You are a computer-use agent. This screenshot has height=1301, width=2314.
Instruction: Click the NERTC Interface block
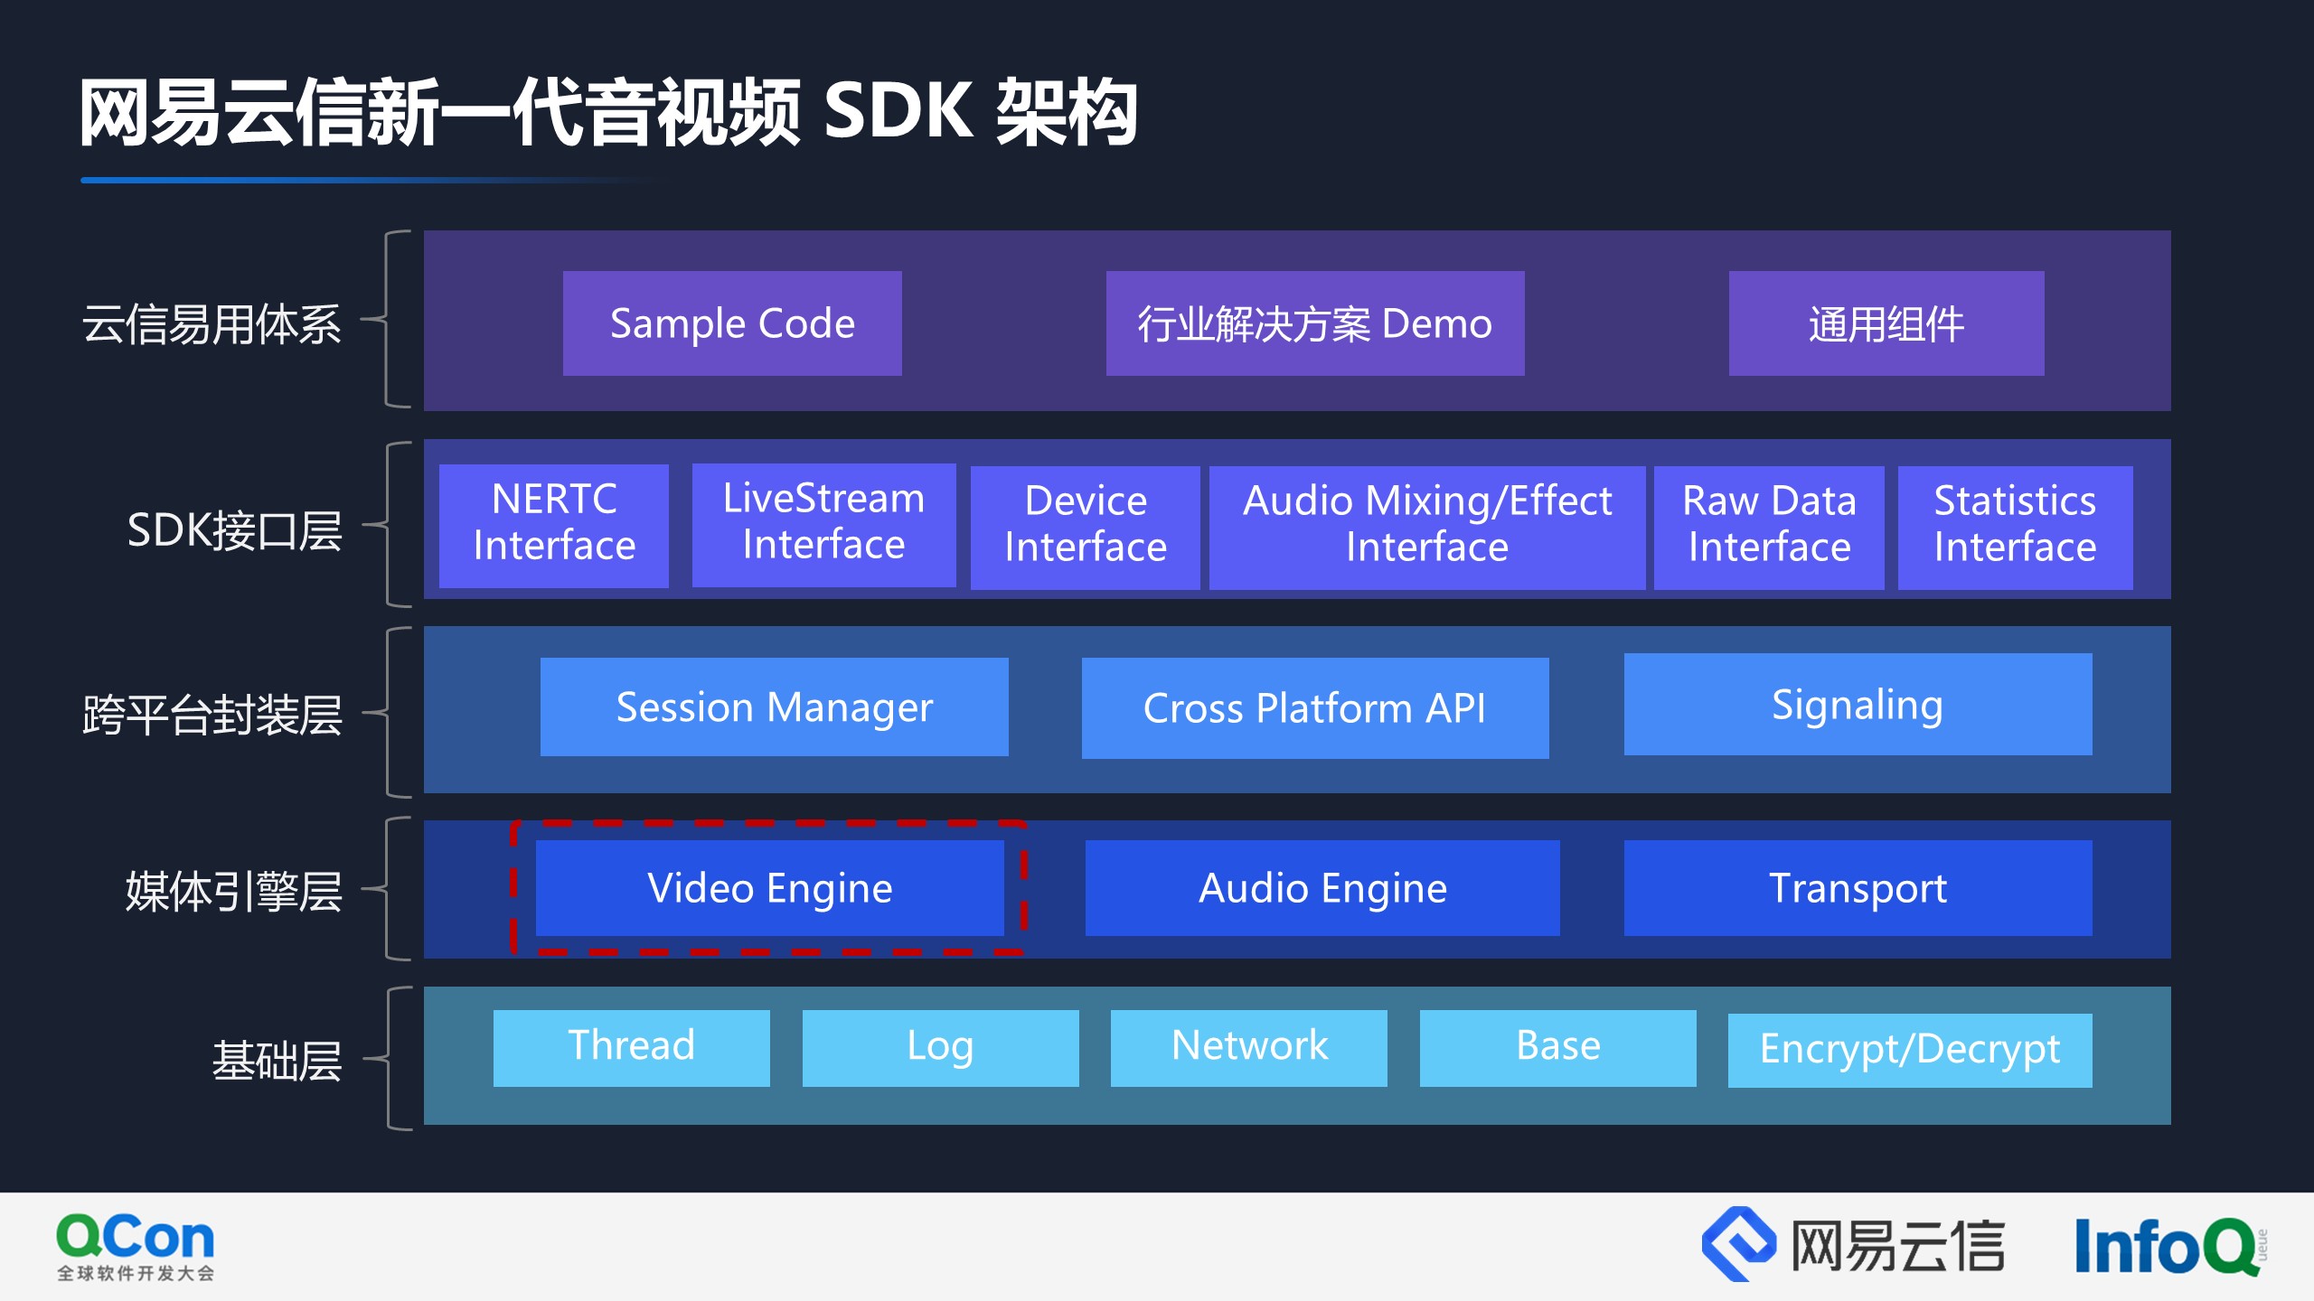click(x=554, y=524)
